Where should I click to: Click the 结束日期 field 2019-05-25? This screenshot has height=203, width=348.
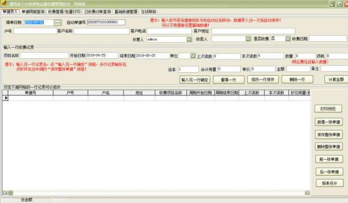pyautogui.click(x=153, y=56)
